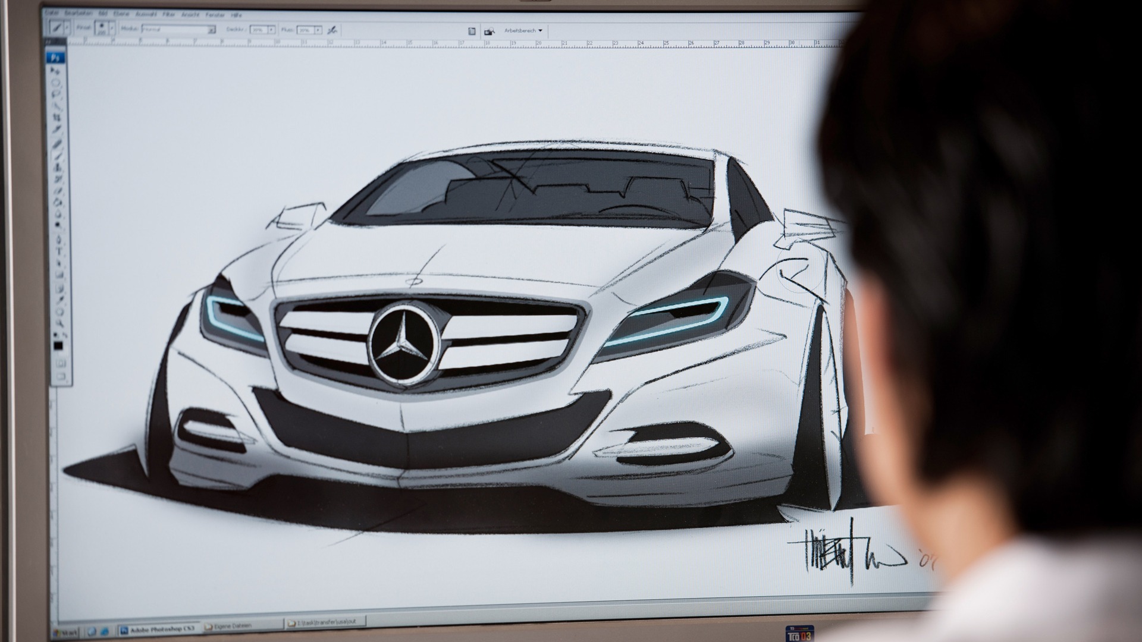Select the Eraser tool
Image resolution: width=1142 pixels, height=642 pixels.
pos(58,190)
